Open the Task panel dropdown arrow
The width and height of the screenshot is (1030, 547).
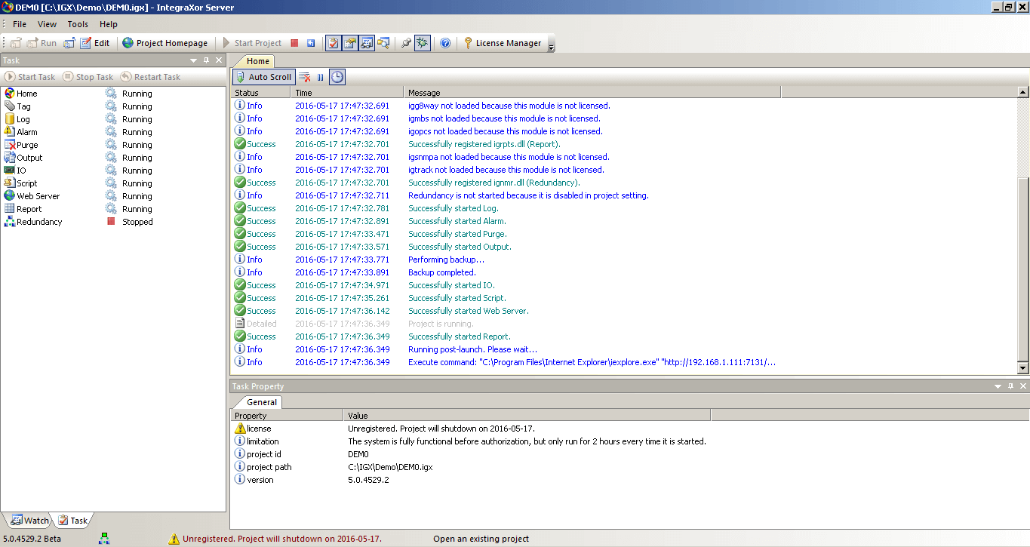click(x=194, y=60)
